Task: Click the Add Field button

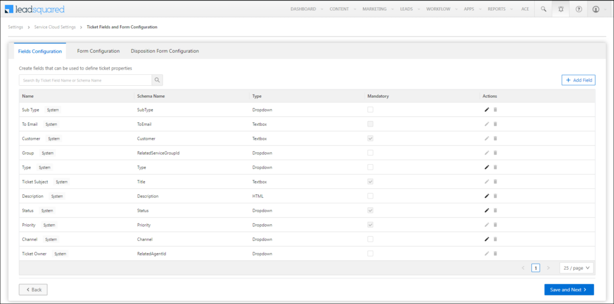Action: (579, 80)
